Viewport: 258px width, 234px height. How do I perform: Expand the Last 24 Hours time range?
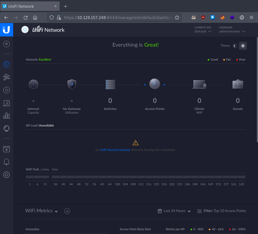174,211
